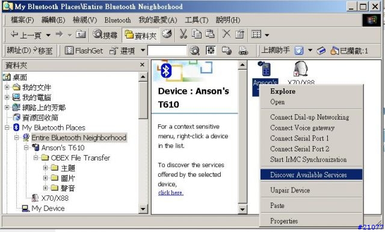Click the search text field in the links bar
The width and height of the screenshot is (385, 232).
click(x=167, y=50)
